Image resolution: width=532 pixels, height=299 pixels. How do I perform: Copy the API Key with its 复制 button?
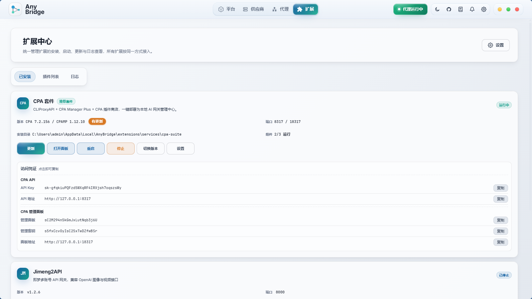tap(501, 188)
